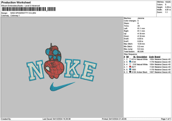This screenshot has height=121, width=172.
Task: Click stitch count "4214" in stop sequence
Action: coord(134,59)
